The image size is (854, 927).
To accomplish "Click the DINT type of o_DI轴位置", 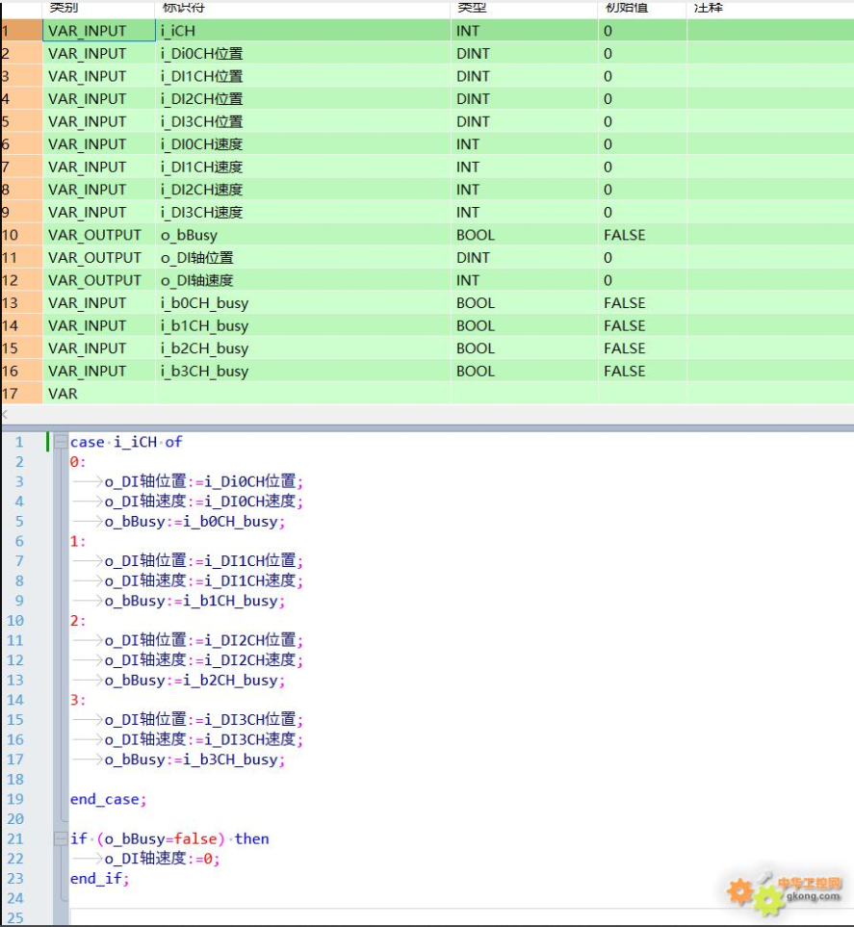I will point(524,258).
